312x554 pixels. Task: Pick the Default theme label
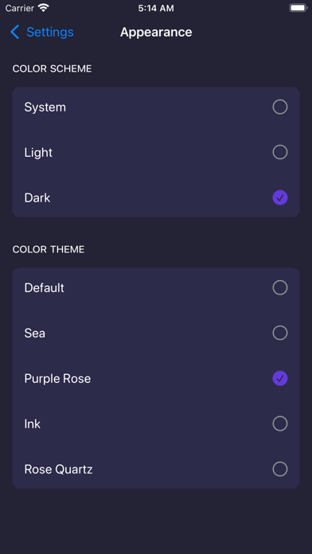[44, 288]
